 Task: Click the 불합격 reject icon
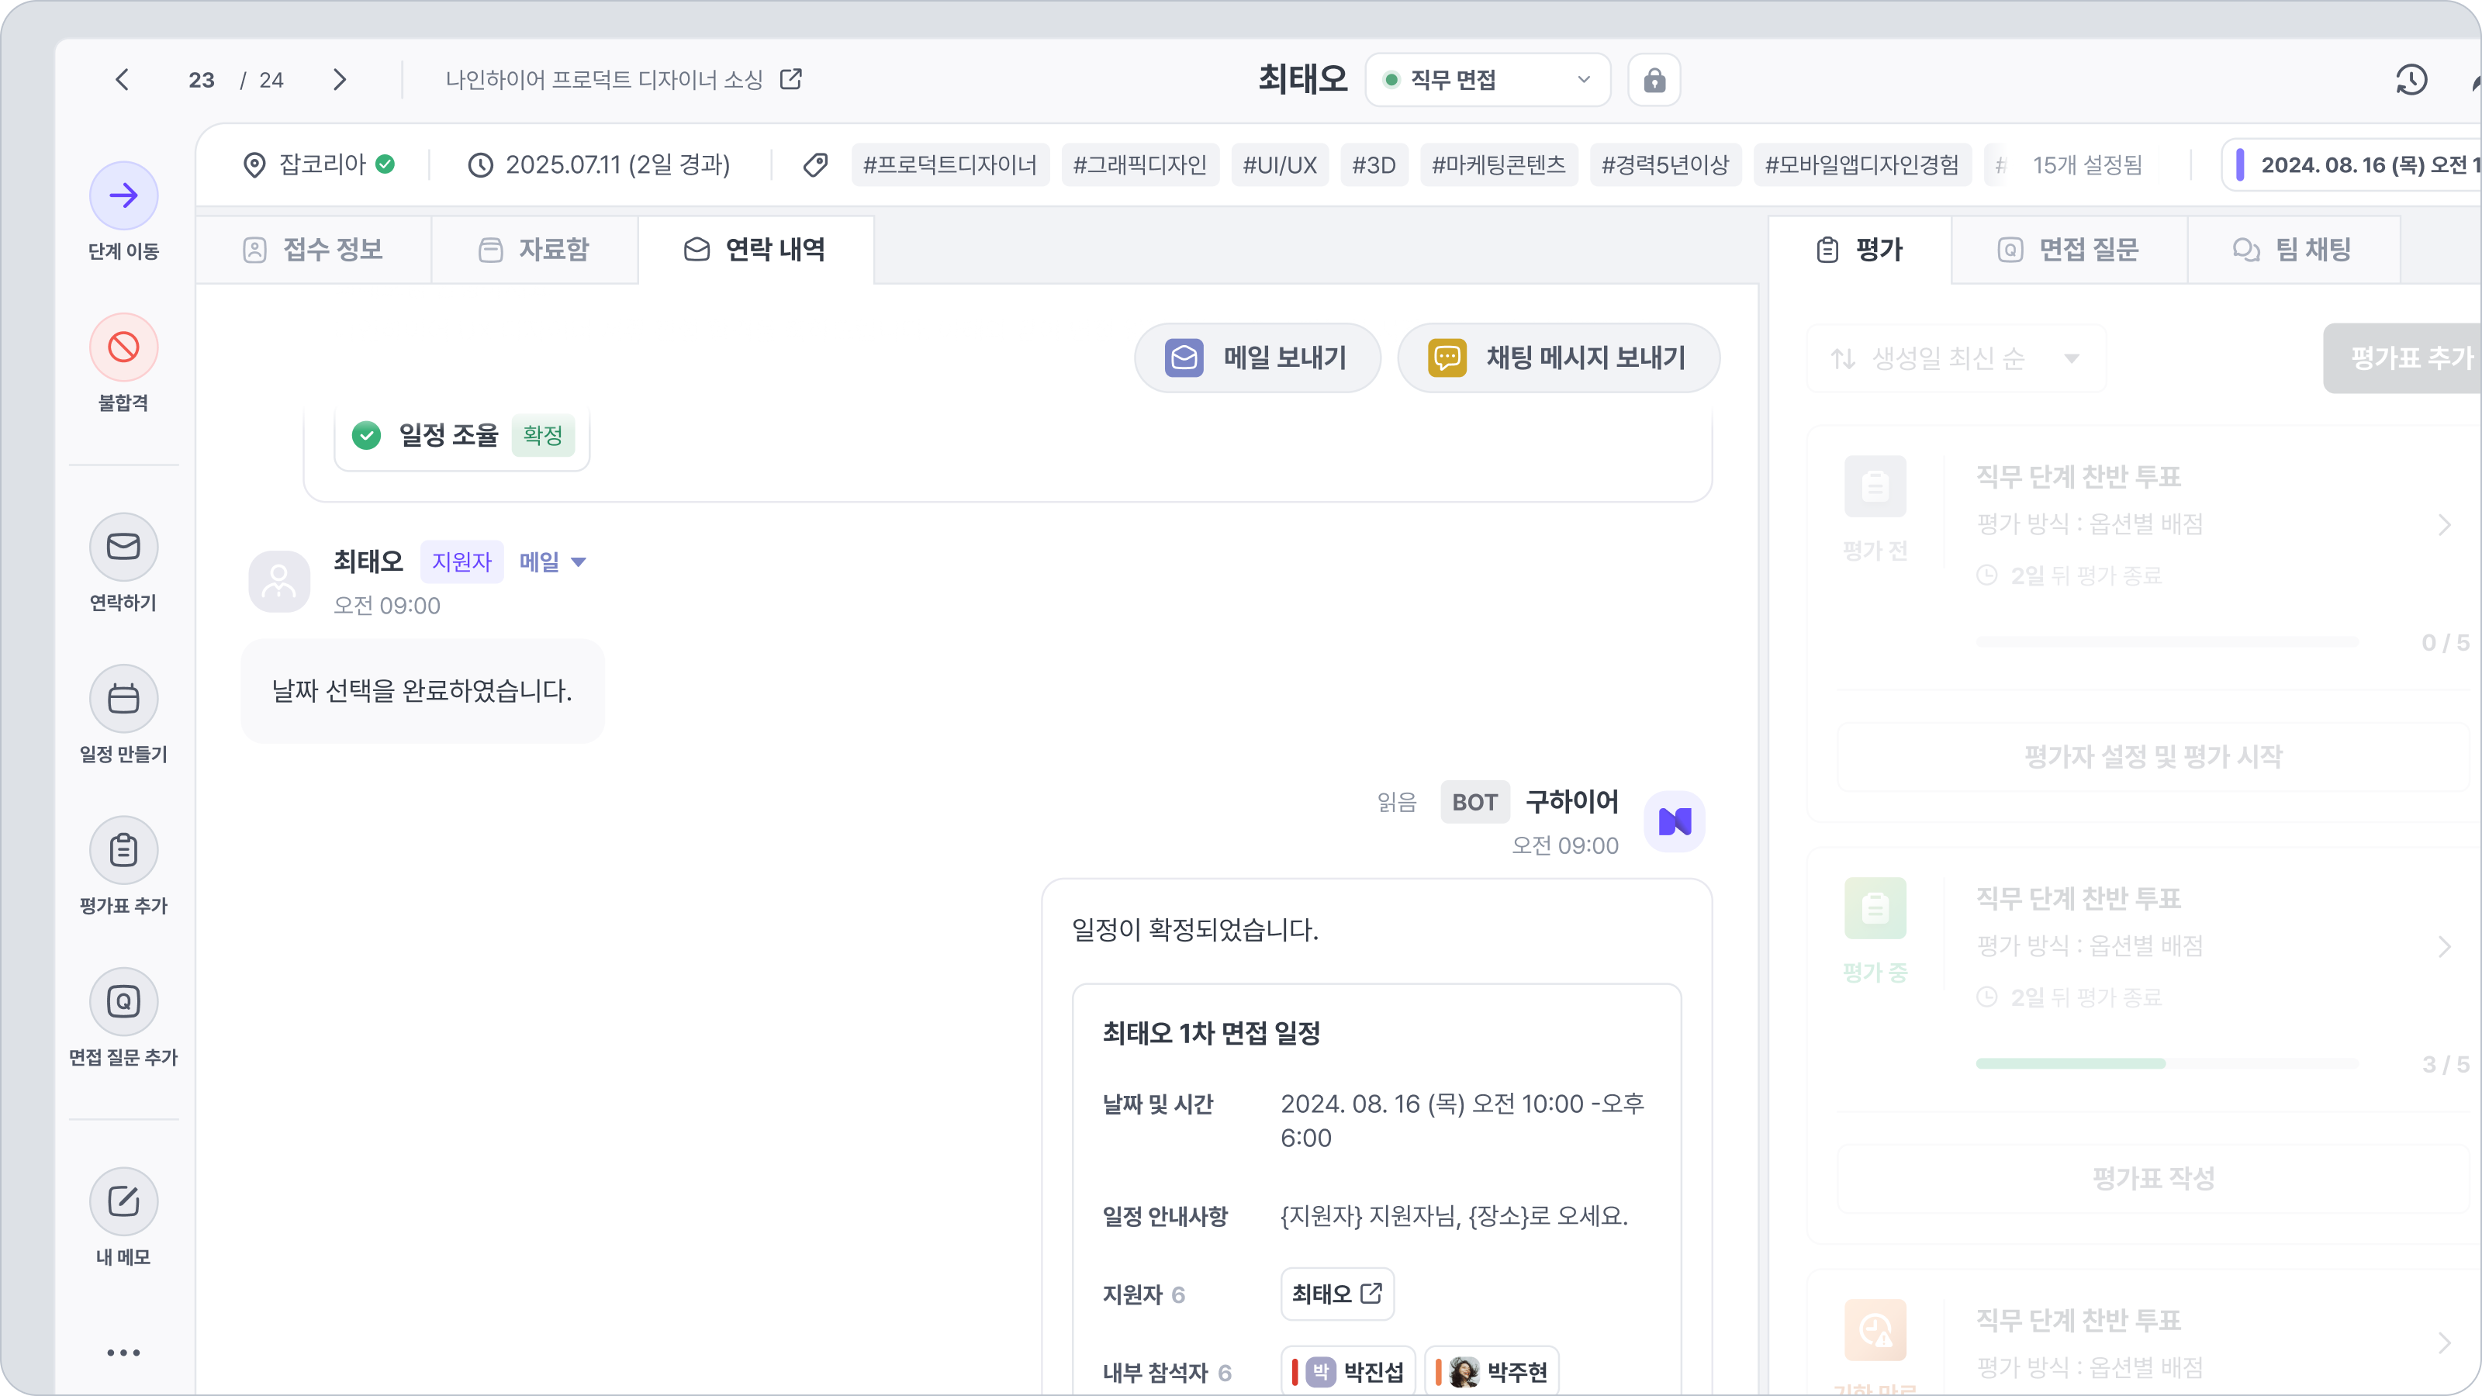[x=123, y=347]
